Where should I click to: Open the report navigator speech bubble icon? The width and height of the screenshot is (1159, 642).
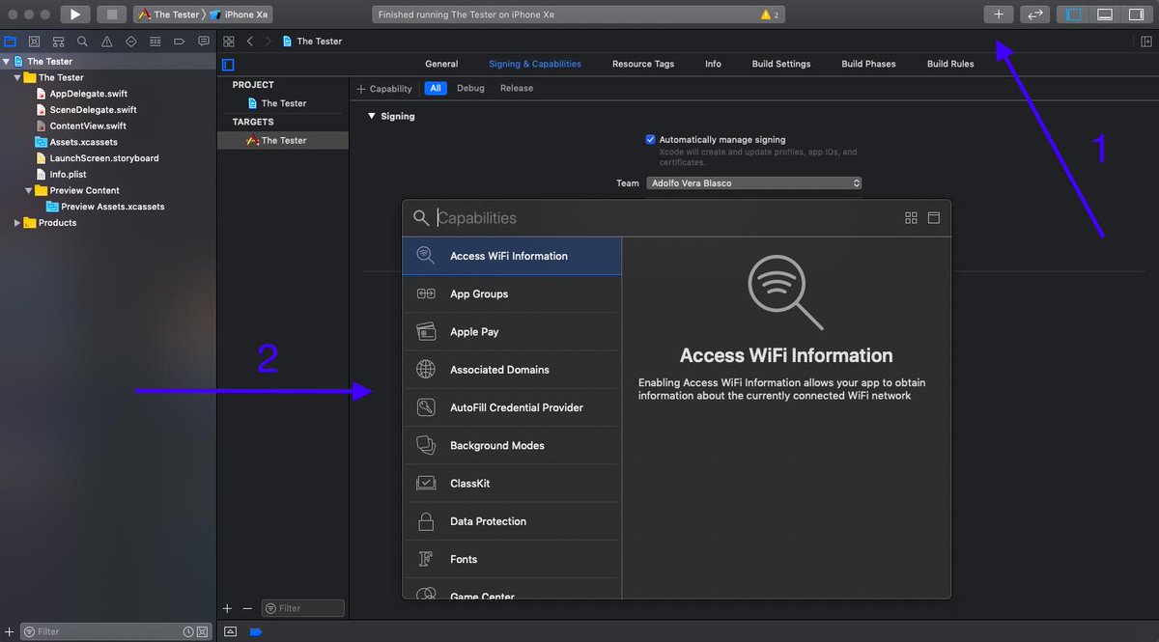pyautogui.click(x=204, y=42)
